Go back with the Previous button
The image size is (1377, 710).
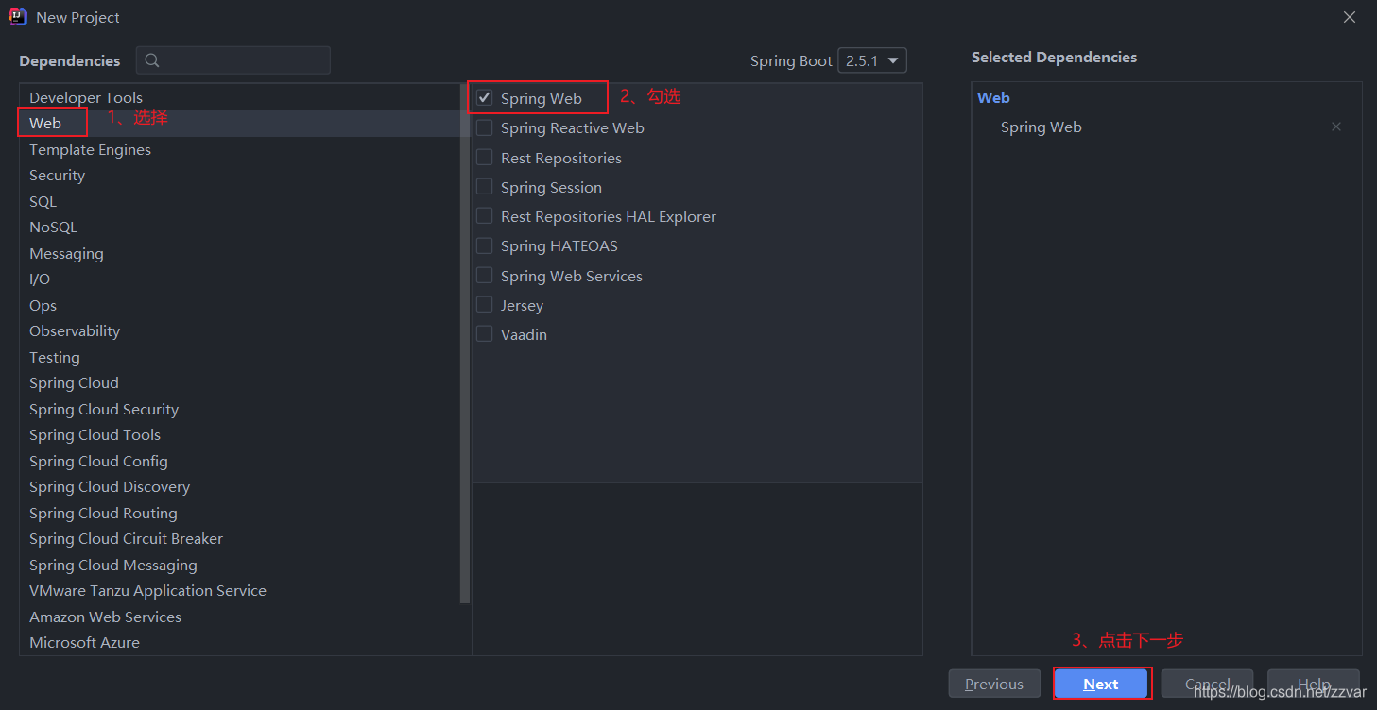click(x=994, y=684)
